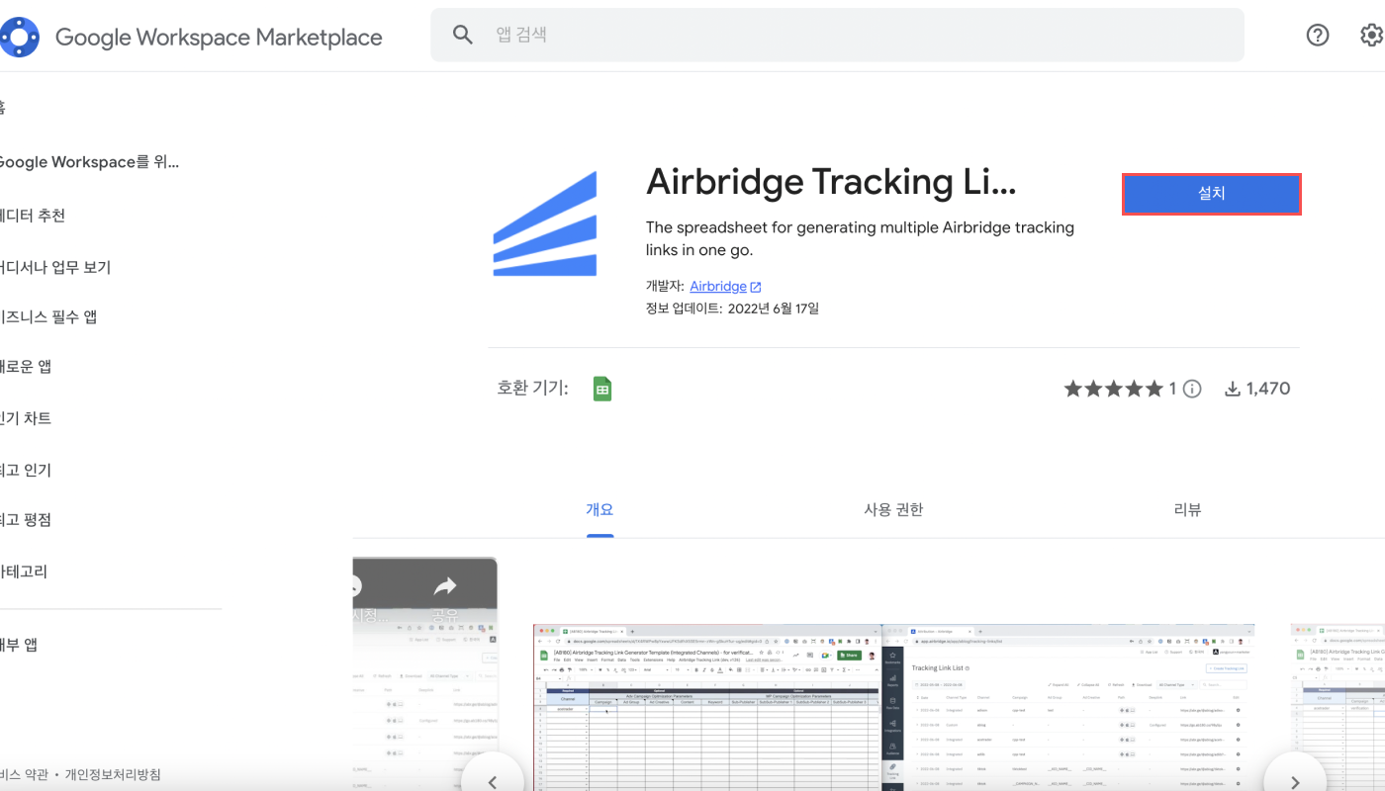Click the blue 설치 install button
Viewport: 1385px width, 791px height.
coord(1211,194)
